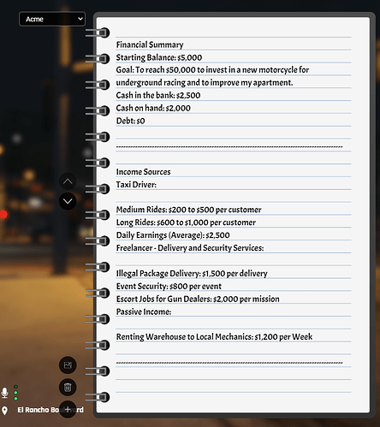This screenshot has width=380, height=427.
Task: Click the El Rancho Boulevard street label
Action: [50, 410]
